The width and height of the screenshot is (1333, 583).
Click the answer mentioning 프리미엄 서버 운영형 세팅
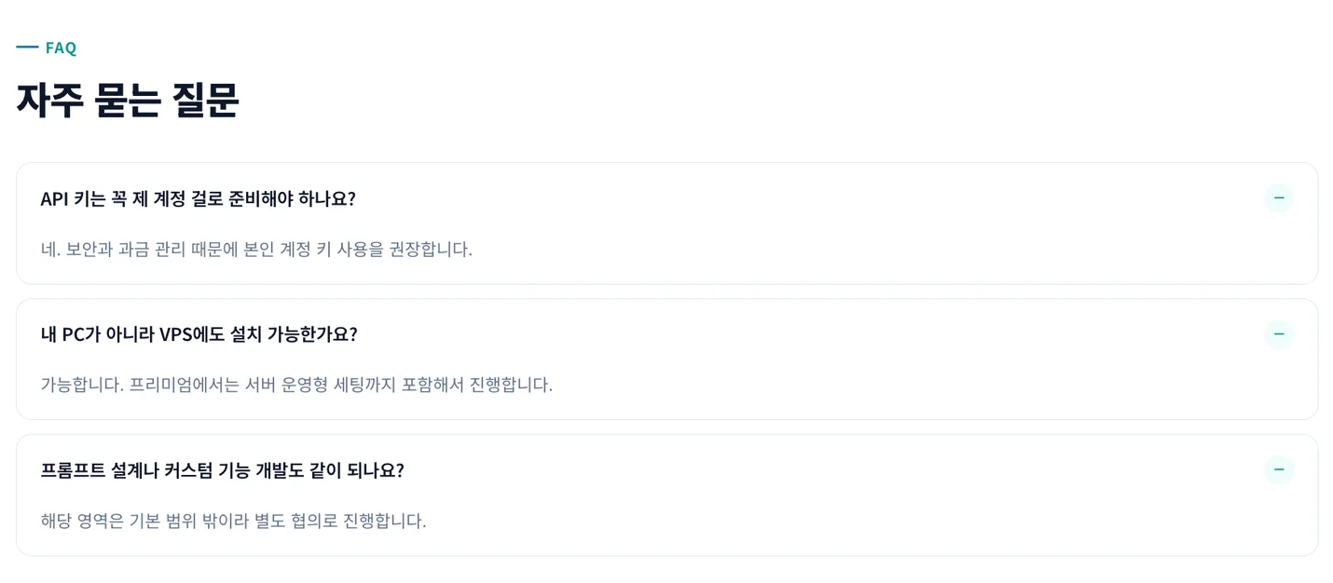coord(296,385)
